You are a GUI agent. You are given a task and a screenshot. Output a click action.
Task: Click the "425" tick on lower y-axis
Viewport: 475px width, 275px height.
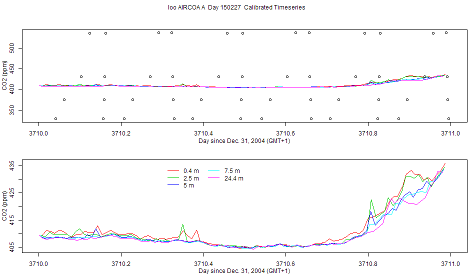pos(12,193)
